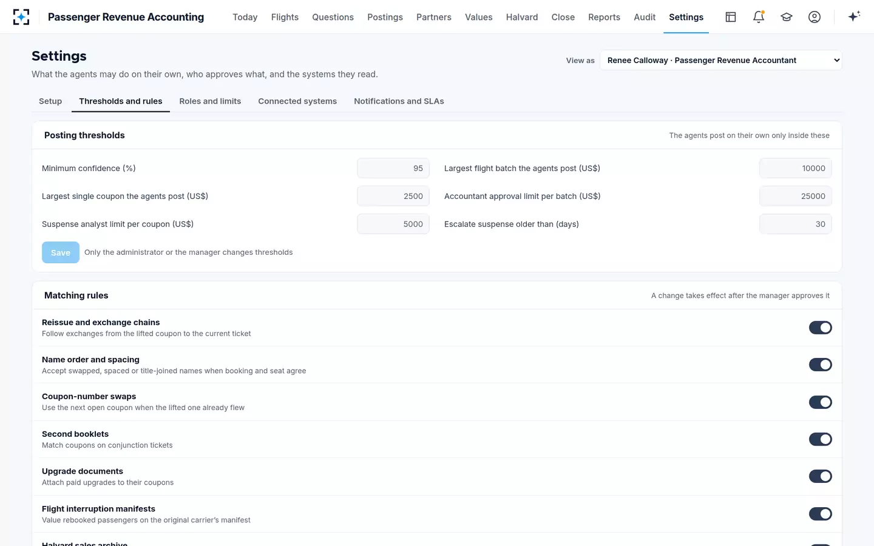Open the notifications bell
The height and width of the screenshot is (546, 874).
pyautogui.click(x=759, y=17)
